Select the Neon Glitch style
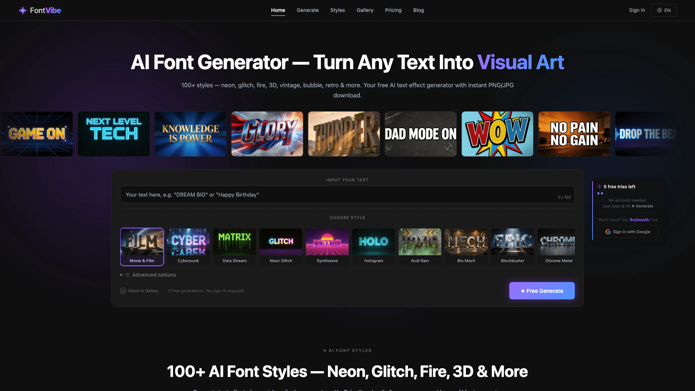Screen dimensions: 695x391 click(x=281, y=247)
